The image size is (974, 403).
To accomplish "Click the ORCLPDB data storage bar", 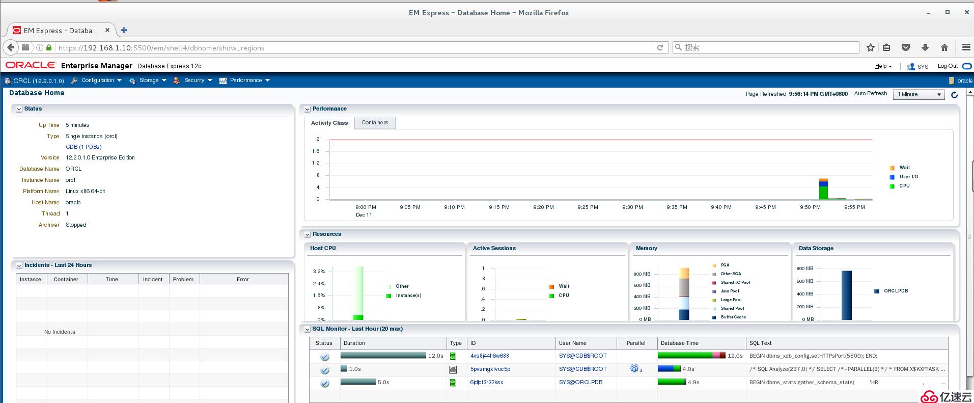I will pyautogui.click(x=846, y=295).
